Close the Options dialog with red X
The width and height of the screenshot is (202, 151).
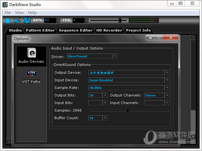point(171,37)
